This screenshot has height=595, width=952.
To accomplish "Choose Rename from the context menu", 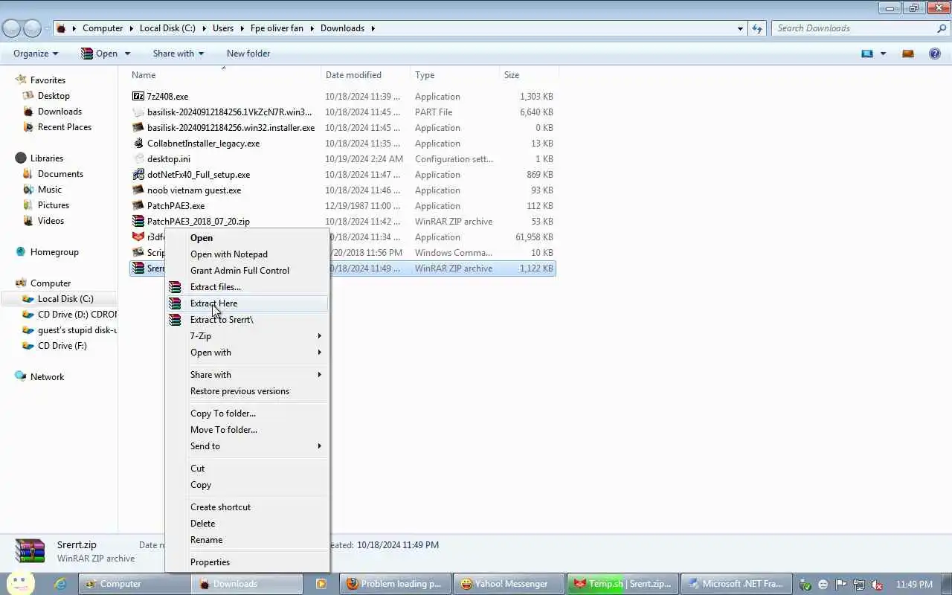I will coord(248,540).
